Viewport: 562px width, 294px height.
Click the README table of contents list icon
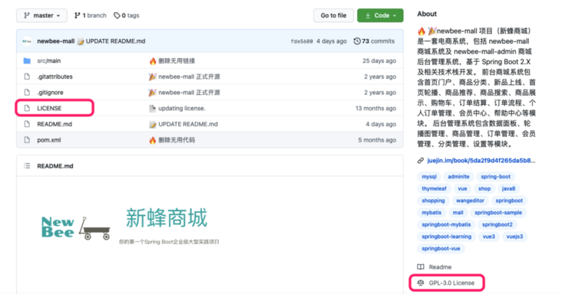[27, 165]
